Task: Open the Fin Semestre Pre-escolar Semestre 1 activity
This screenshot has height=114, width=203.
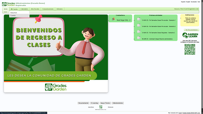Action: [x=159, y=20]
